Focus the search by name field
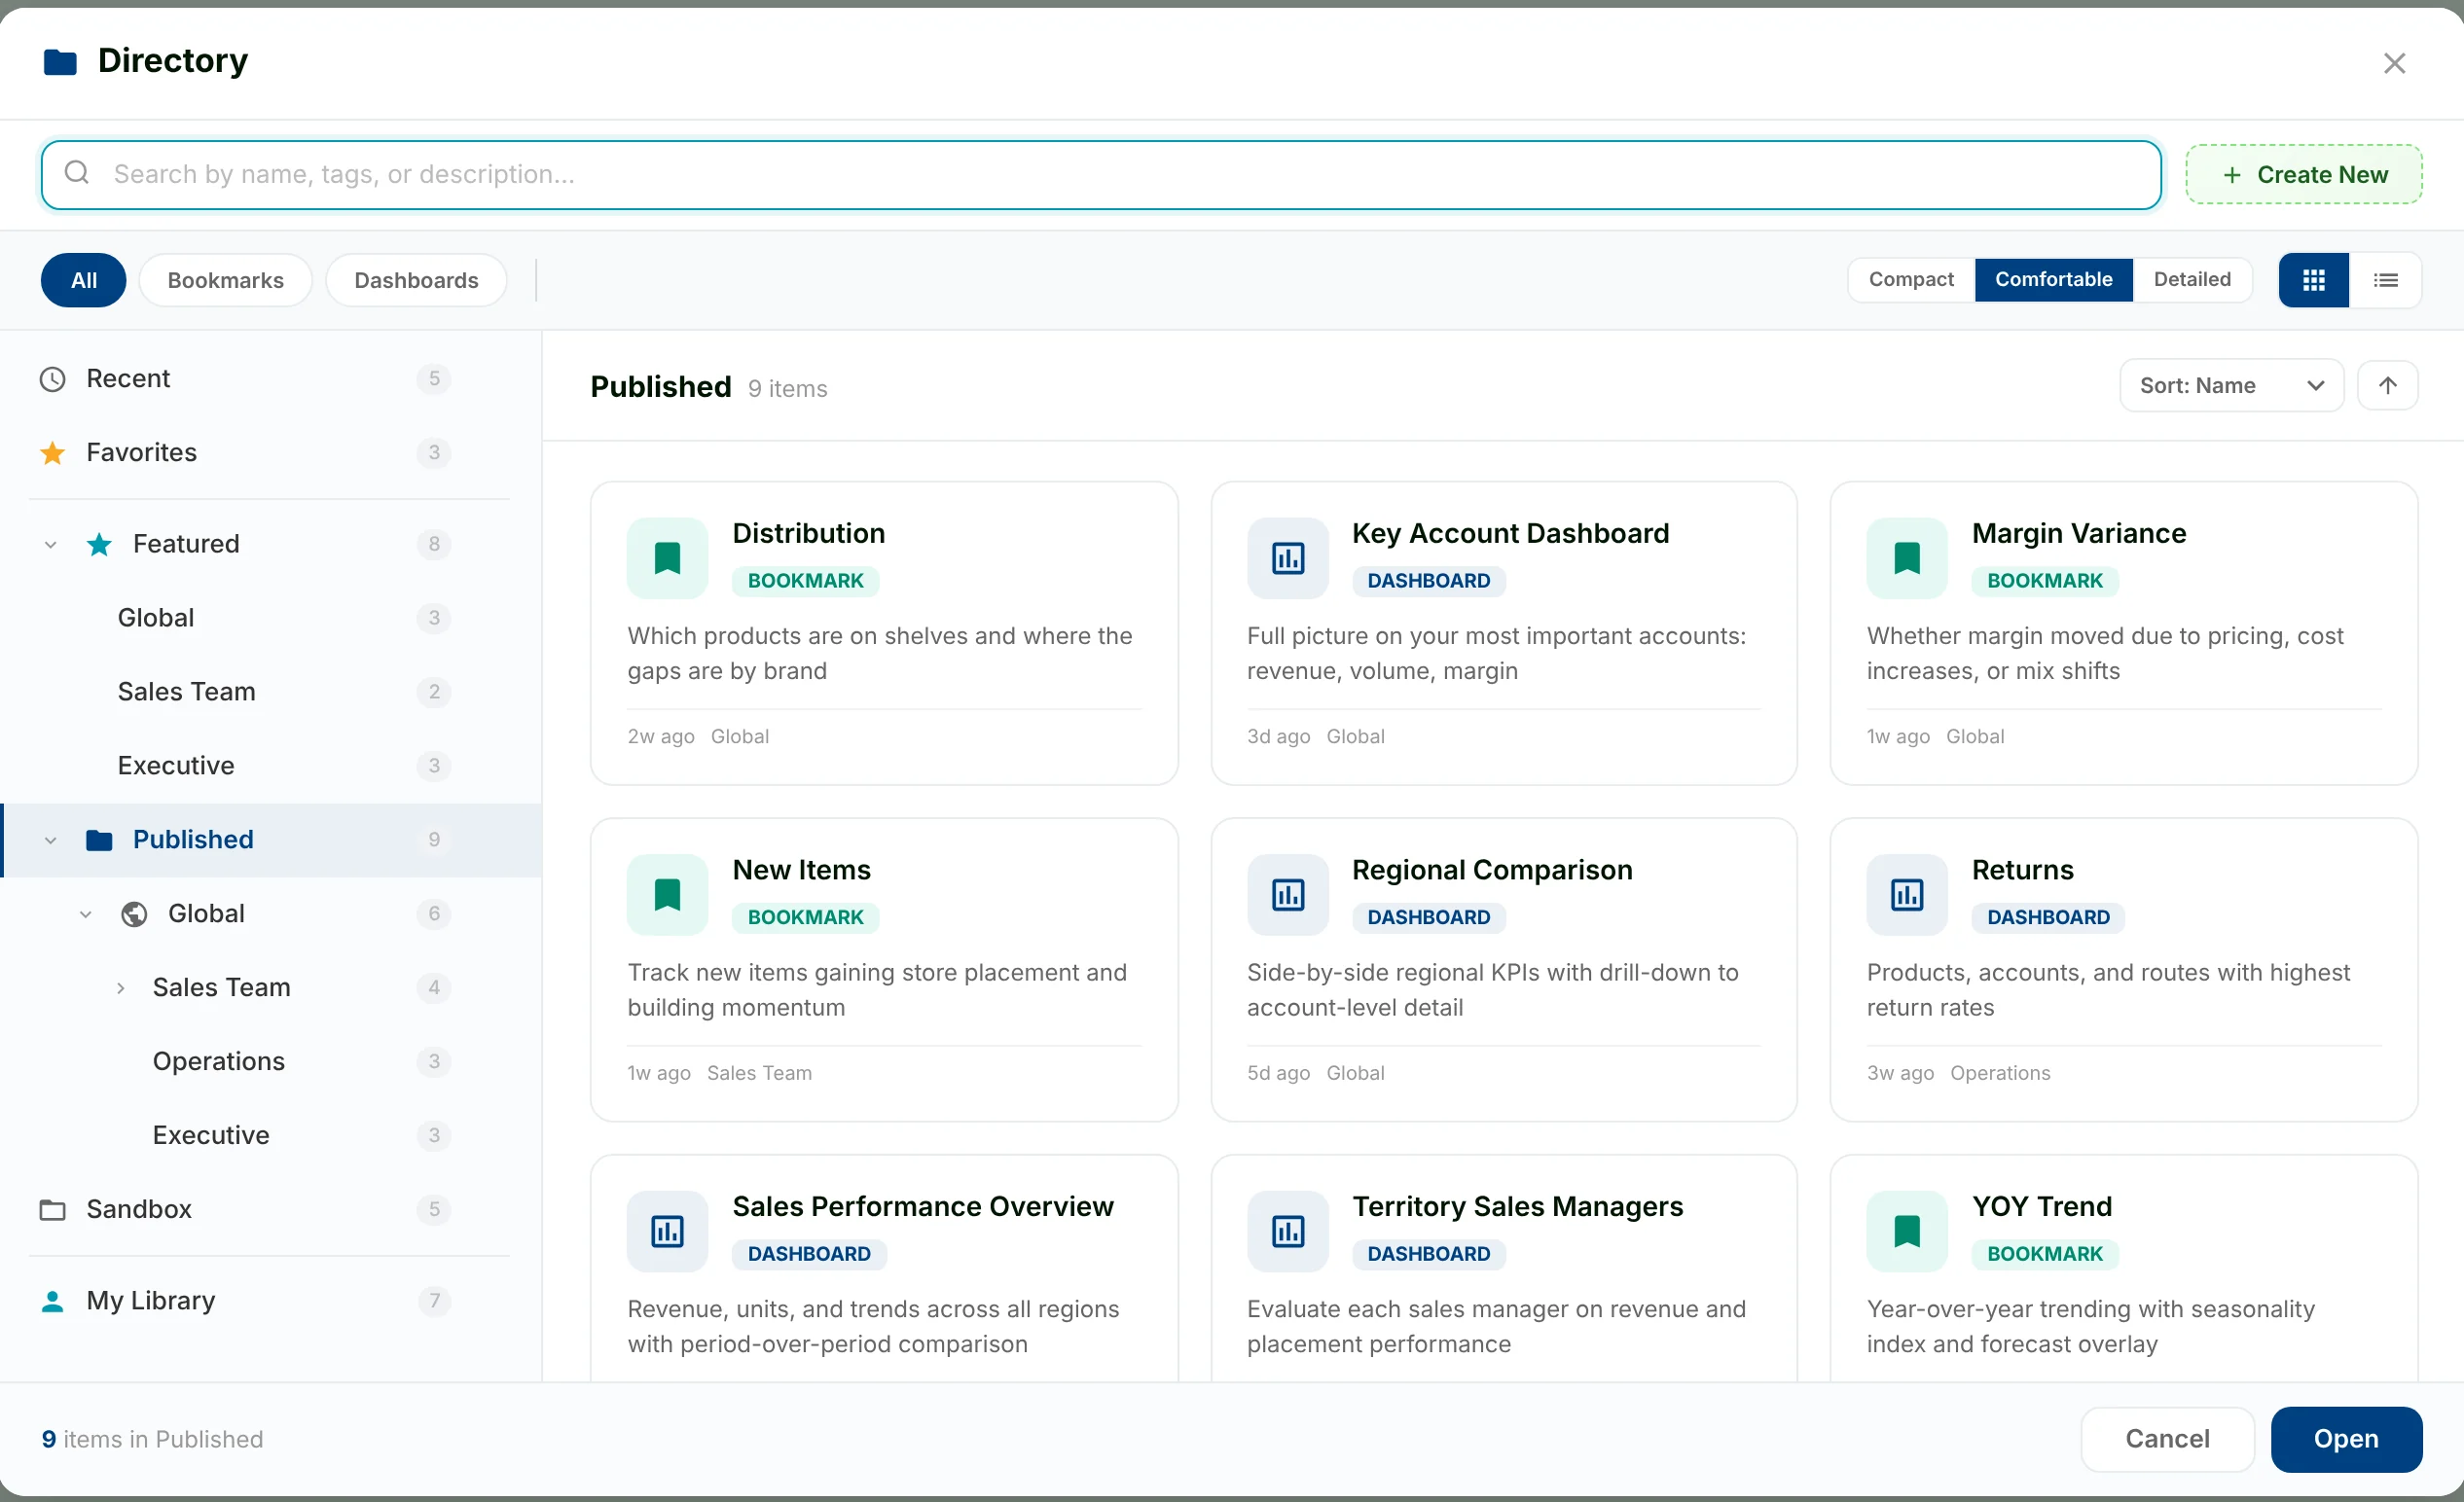 click(x=1101, y=175)
